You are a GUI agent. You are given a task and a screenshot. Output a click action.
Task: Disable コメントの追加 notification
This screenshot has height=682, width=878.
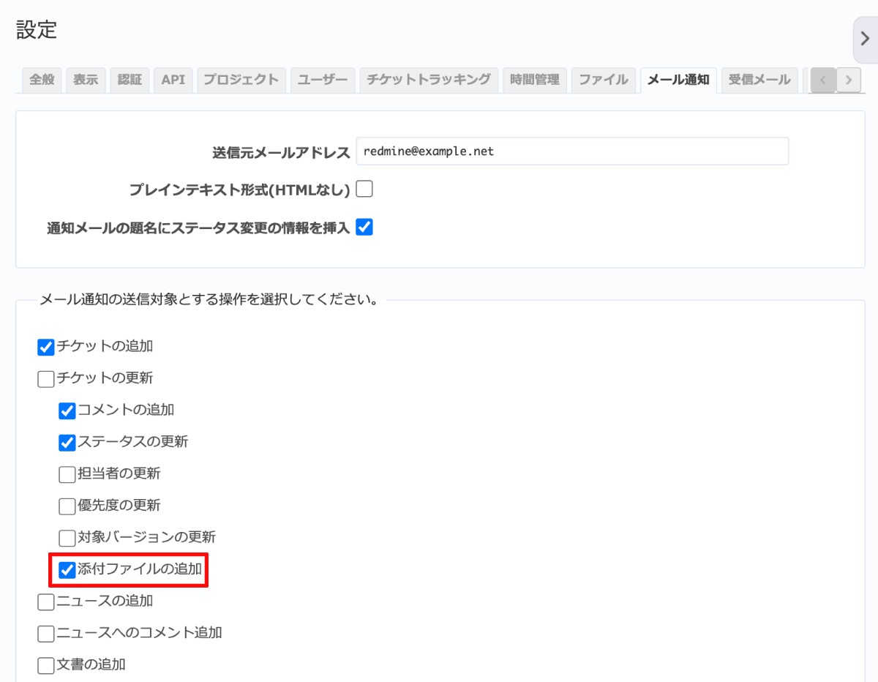[x=67, y=411]
